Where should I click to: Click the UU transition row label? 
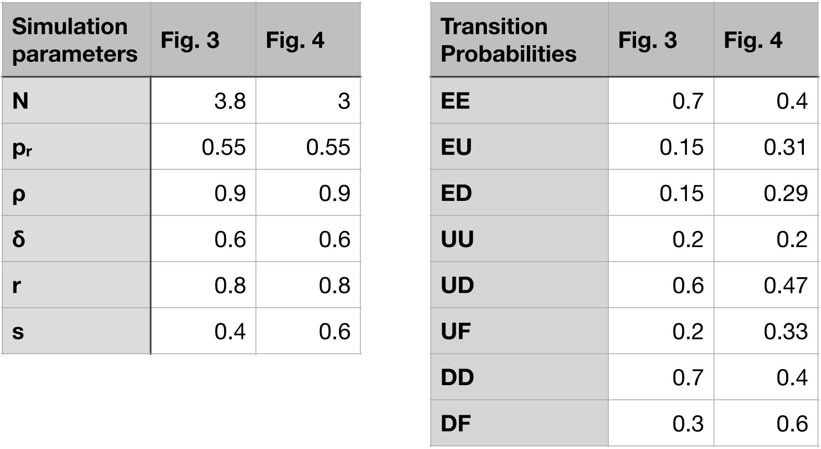[519, 239]
